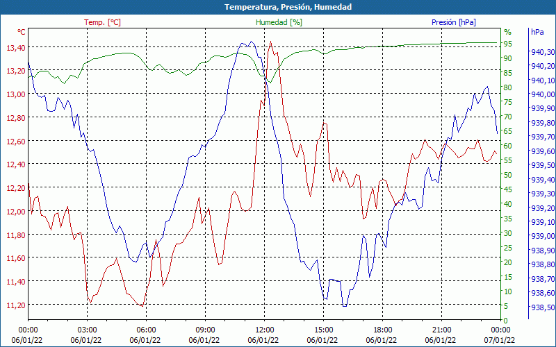The width and height of the screenshot is (556, 347).
Task: Click the "70" humidity axis value
Action: (x=508, y=117)
